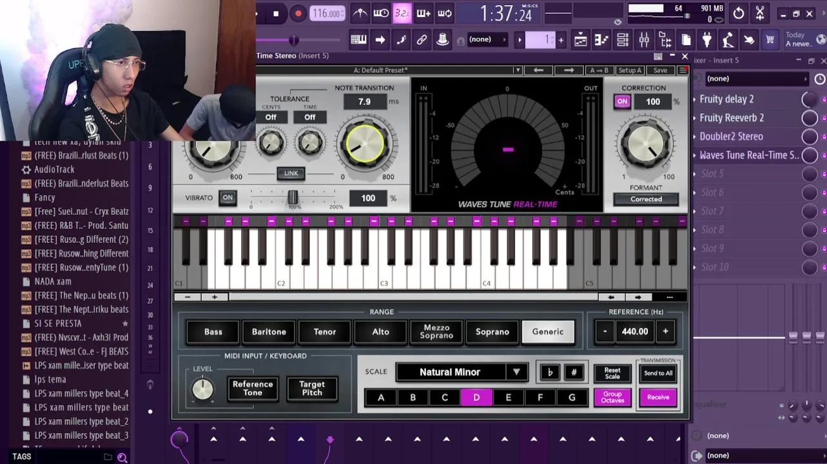The image size is (827, 464).
Task: Toggle the Group Octaves button
Action: (612, 398)
